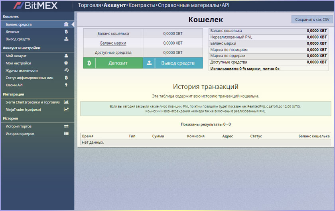
Task: Click the Баланс маржи underlined label
Action: (113, 43)
